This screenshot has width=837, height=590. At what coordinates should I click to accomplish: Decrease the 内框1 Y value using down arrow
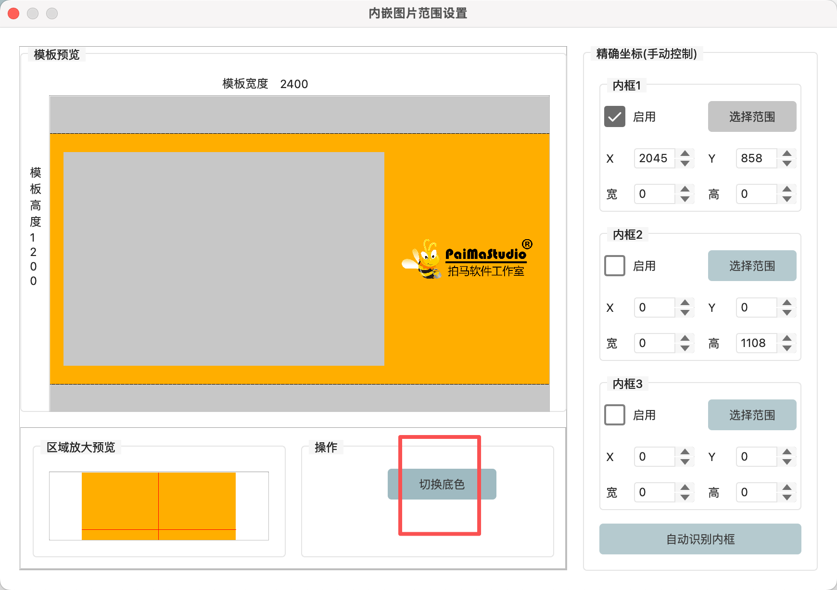[x=787, y=164]
